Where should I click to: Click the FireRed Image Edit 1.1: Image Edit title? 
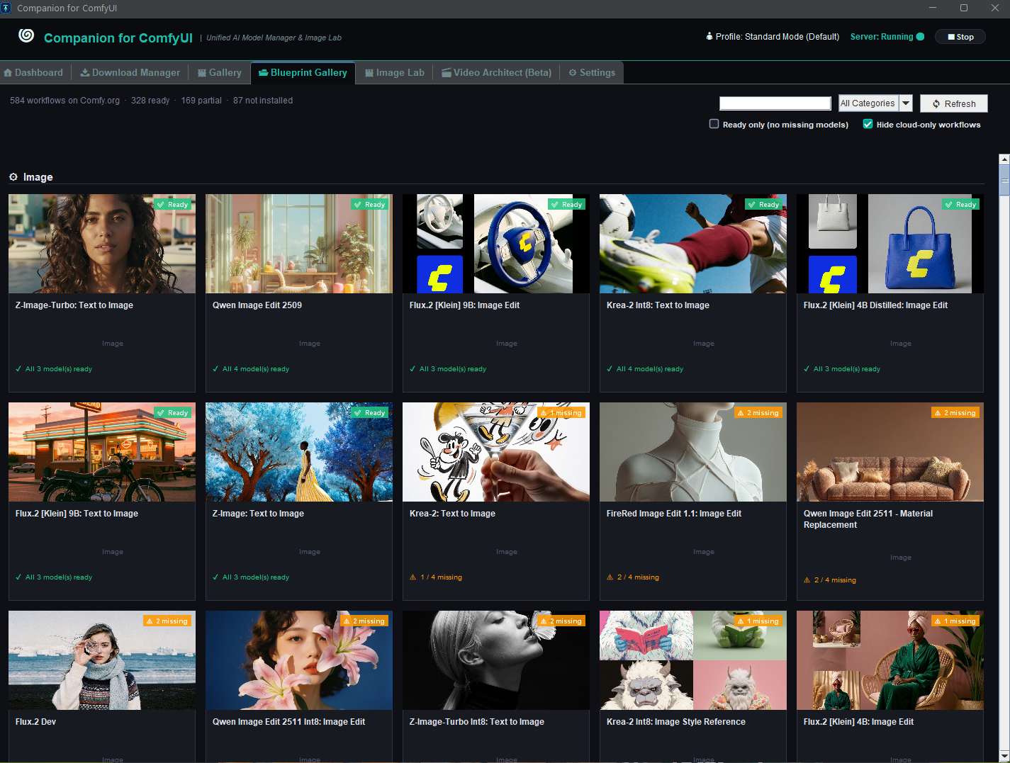pos(674,514)
